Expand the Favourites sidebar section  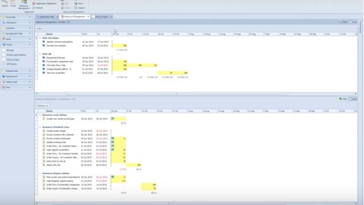point(16,17)
